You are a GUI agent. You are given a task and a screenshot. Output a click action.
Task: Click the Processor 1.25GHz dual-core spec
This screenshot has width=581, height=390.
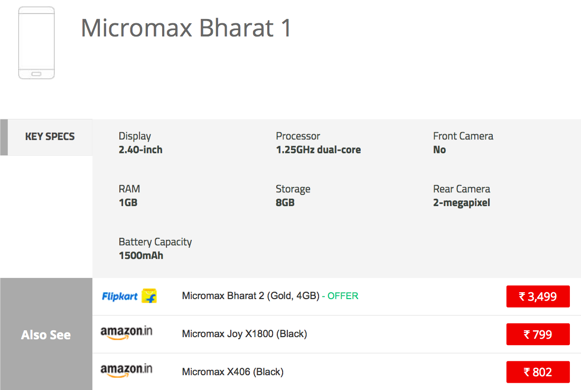coord(318,143)
